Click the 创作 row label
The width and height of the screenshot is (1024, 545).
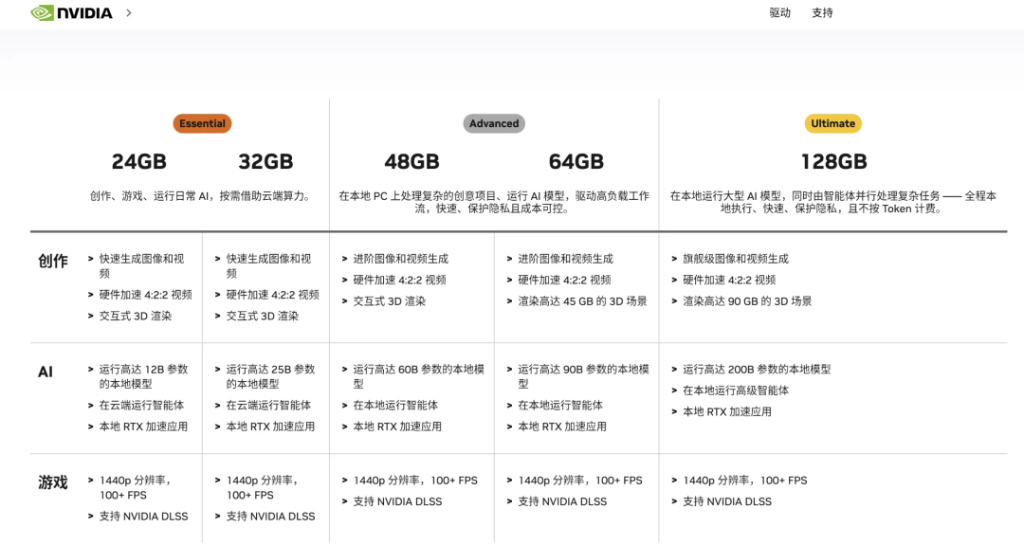click(x=53, y=261)
